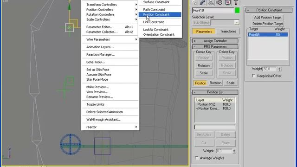Switch to the Trajectories tab

[x=228, y=32]
